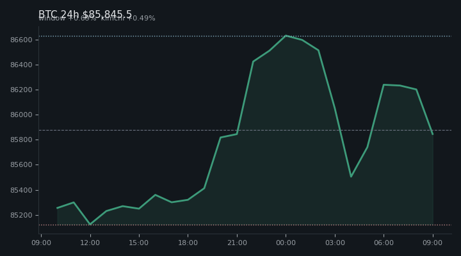Click the 86000 price axis label
461x256 pixels.
tap(21, 115)
